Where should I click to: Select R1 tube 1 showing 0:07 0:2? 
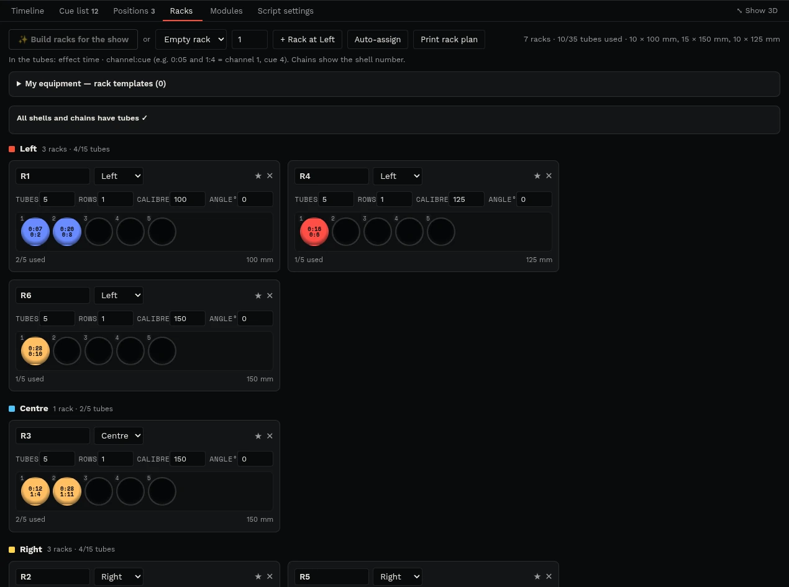(35, 232)
